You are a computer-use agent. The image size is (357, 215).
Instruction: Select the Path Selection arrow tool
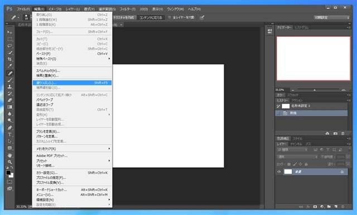(x=9, y=141)
